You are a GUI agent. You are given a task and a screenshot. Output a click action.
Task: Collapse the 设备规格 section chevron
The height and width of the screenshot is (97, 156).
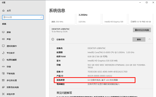[x=149, y=39]
